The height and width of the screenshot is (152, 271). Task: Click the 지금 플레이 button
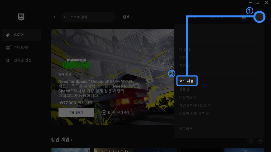[76, 113]
